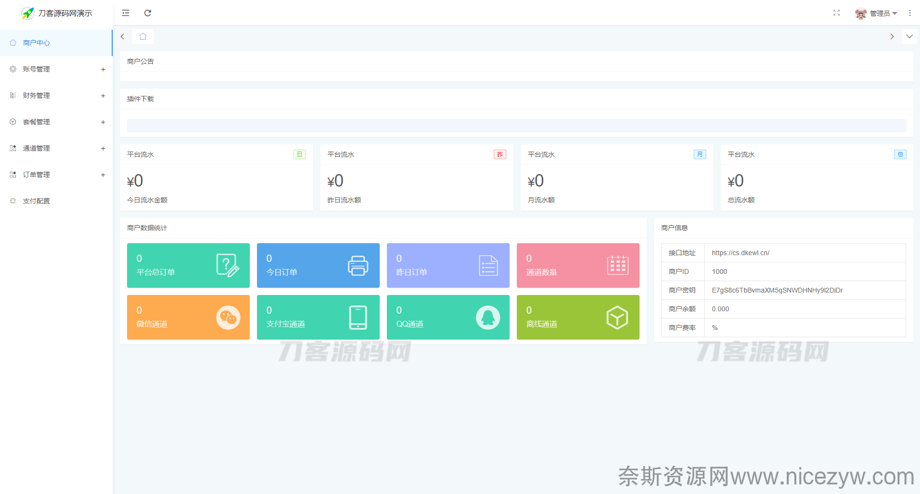Open the 管理员 user dropdown
920x494 pixels.
884,13
